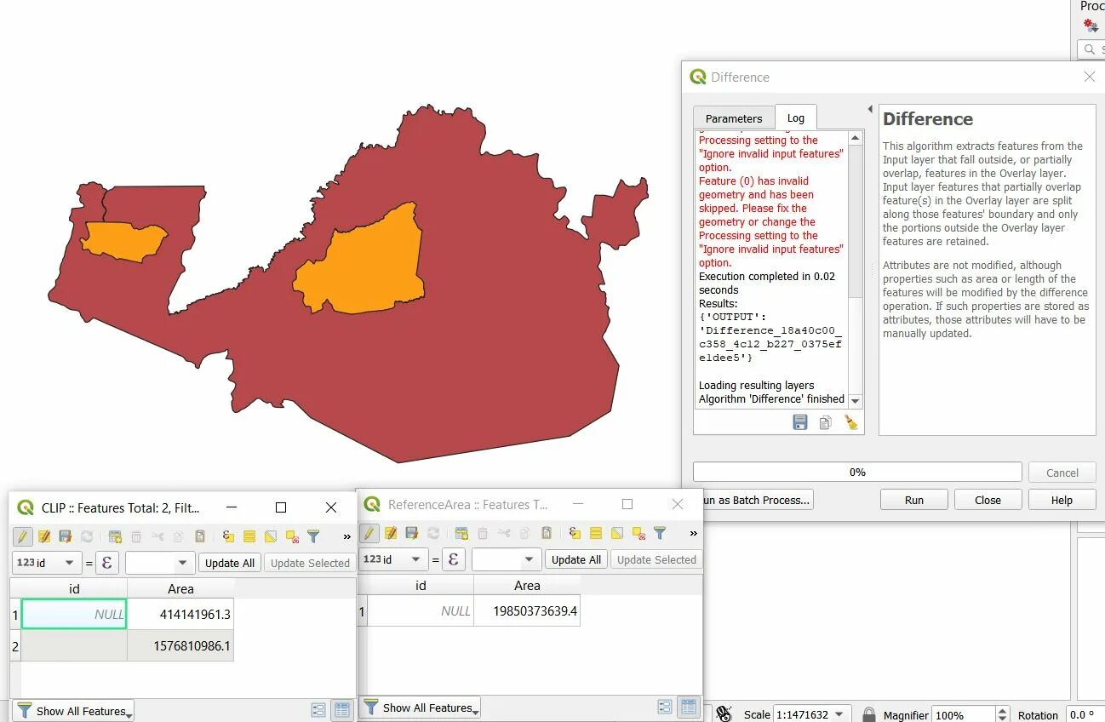This screenshot has height=722, width=1105.
Task: Collapse the Difference help panel arrow
Action: pos(869,109)
